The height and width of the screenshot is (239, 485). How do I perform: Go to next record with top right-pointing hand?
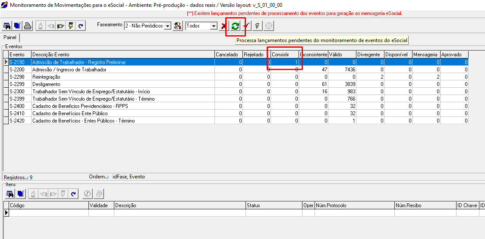click(60, 26)
